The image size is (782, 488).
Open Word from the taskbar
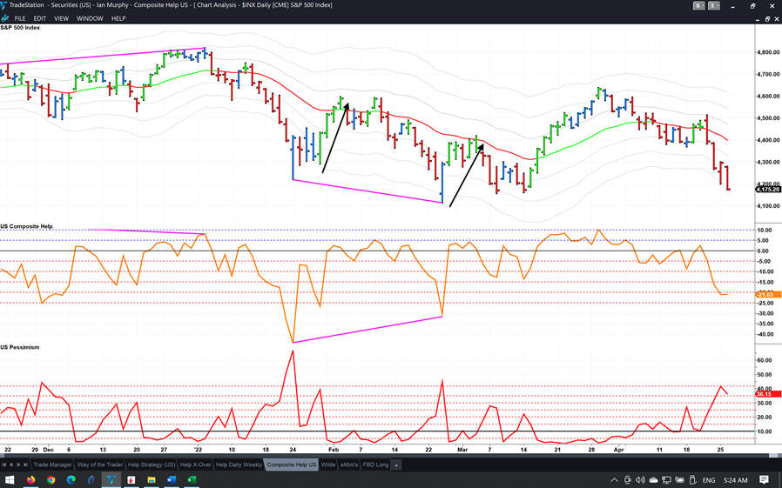172,479
